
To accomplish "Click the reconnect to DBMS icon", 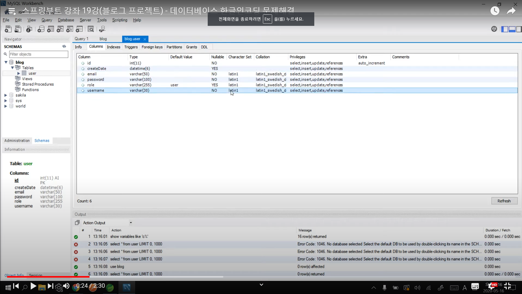I will [102, 29].
